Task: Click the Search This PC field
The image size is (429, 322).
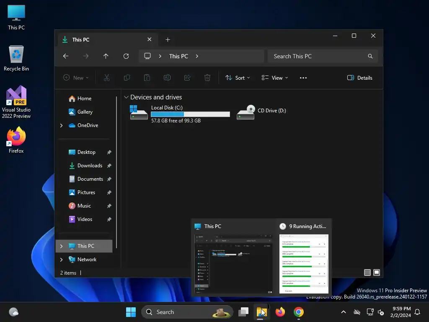Action: [x=323, y=56]
